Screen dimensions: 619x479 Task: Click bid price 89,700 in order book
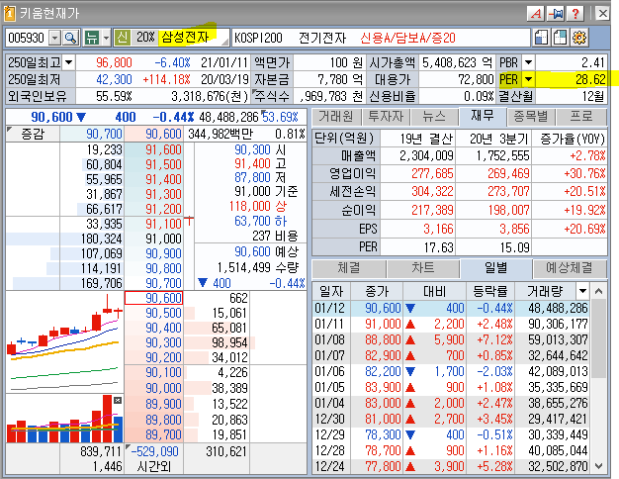pyautogui.click(x=153, y=434)
